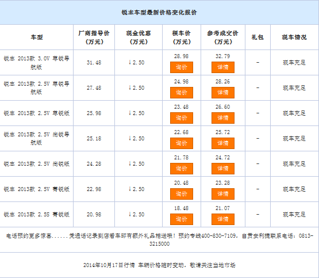Screen dimensions: 319x278
Task: Click the 礼包 column header
Action: (x=257, y=37)
